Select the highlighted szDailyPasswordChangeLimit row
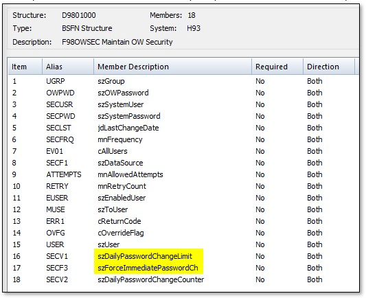The image size is (366, 298). [x=183, y=256]
